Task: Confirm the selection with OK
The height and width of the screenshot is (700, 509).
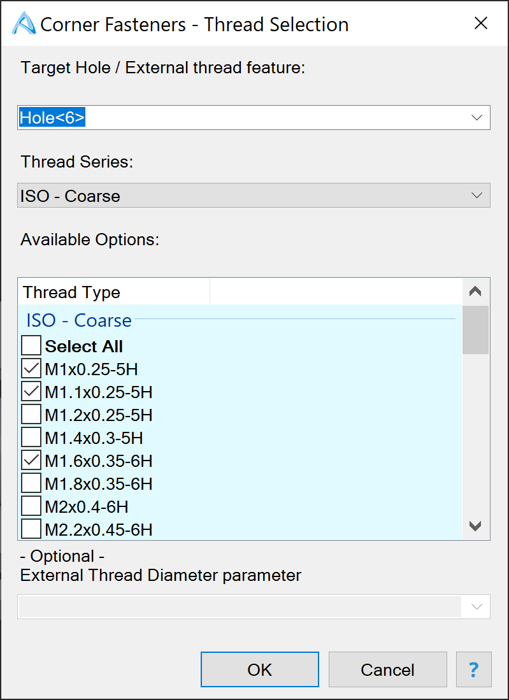Action: (x=260, y=669)
